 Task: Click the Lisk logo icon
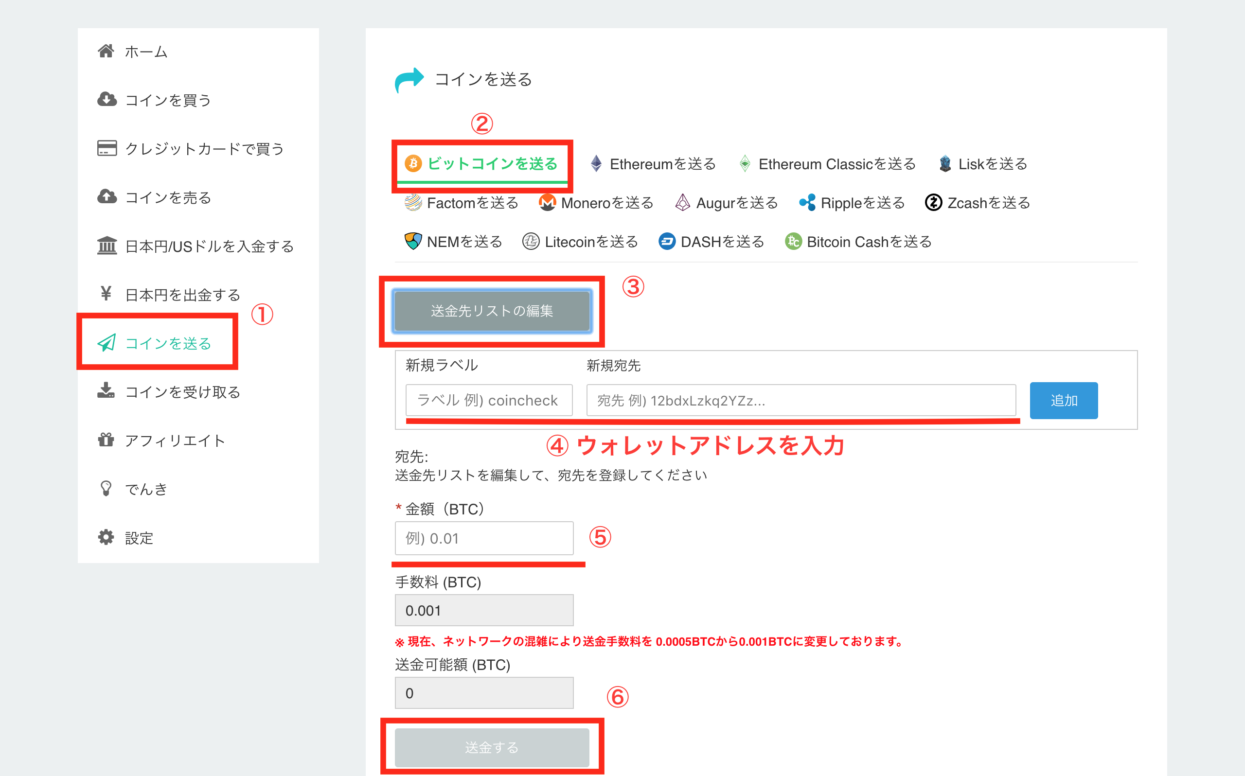point(945,164)
